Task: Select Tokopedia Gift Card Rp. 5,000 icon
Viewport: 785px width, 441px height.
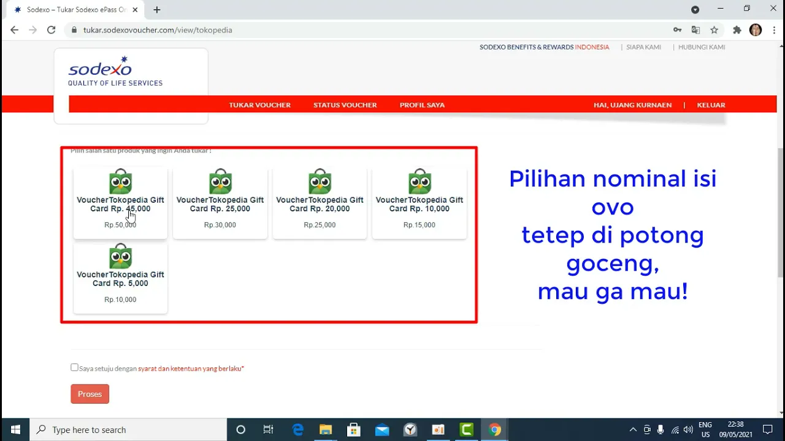Action: (120, 256)
